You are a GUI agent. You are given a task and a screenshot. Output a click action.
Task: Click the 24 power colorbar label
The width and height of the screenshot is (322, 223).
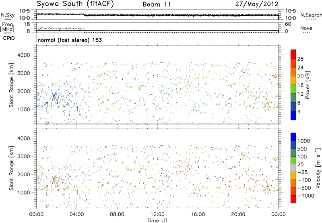300,68
